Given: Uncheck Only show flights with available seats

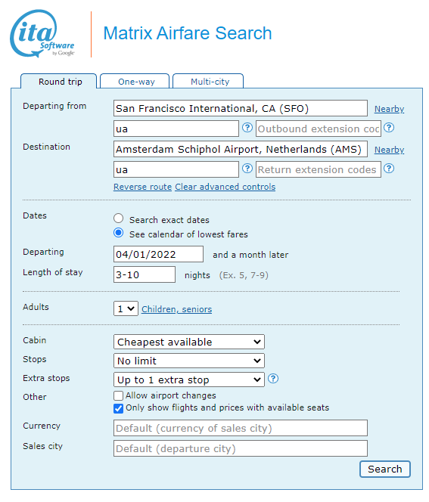Looking at the screenshot, I should coord(119,408).
